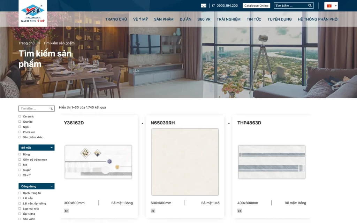Viewport: 357px width, 223px height.
Task: Collapse the Công dụng filter section
Action: click(x=52, y=186)
